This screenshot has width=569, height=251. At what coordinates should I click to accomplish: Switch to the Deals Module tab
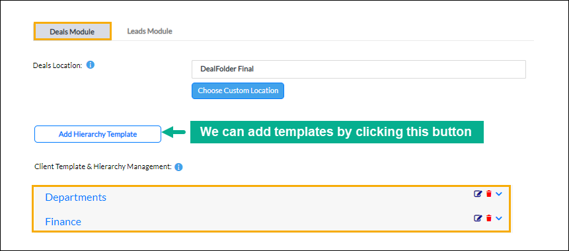click(72, 32)
